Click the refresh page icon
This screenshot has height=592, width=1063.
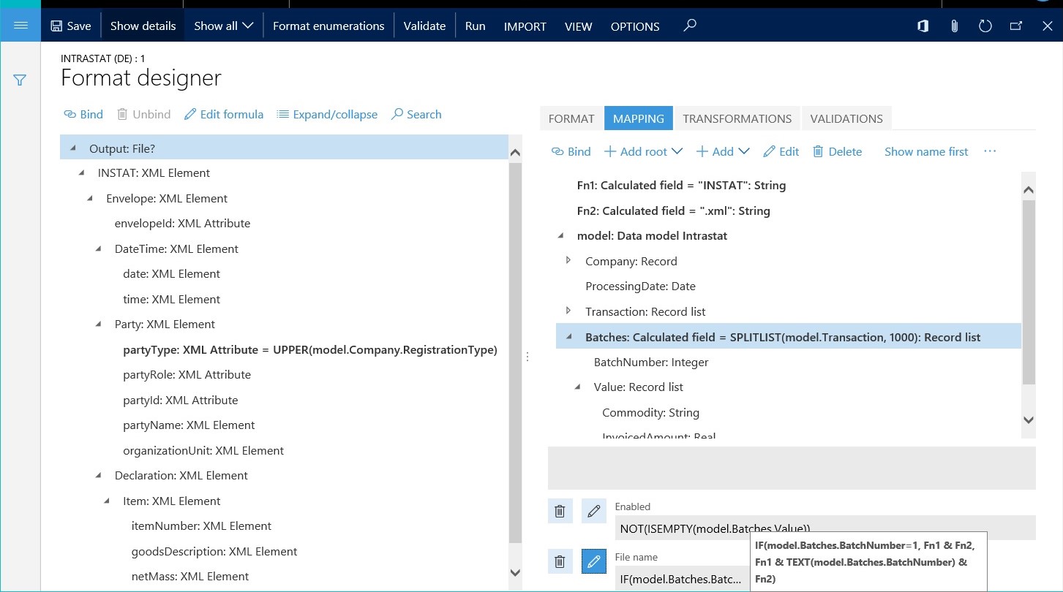[x=985, y=26]
